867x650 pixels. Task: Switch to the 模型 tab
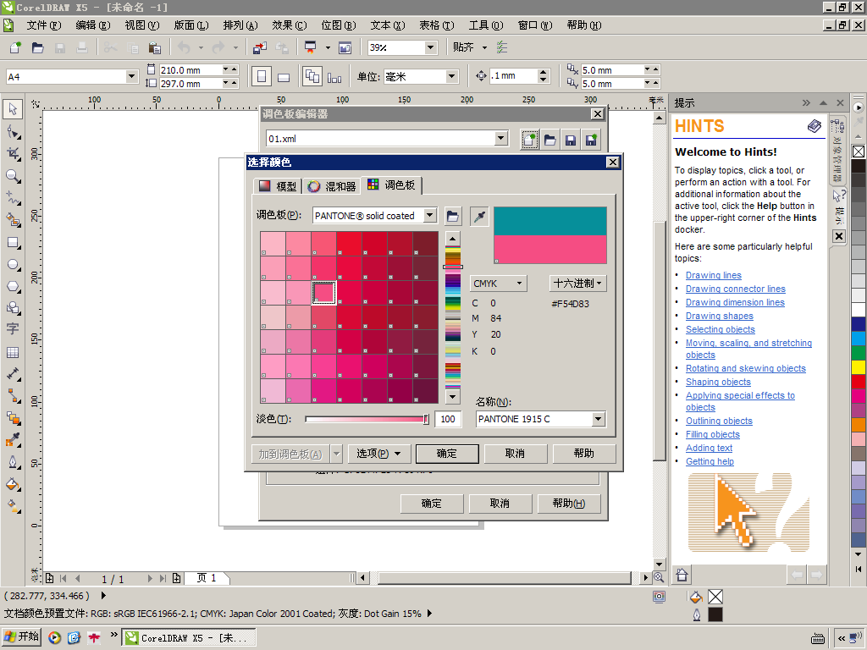tap(278, 186)
